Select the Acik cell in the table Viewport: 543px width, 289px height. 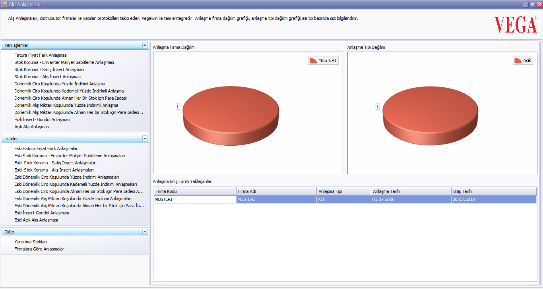pyautogui.click(x=344, y=199)
